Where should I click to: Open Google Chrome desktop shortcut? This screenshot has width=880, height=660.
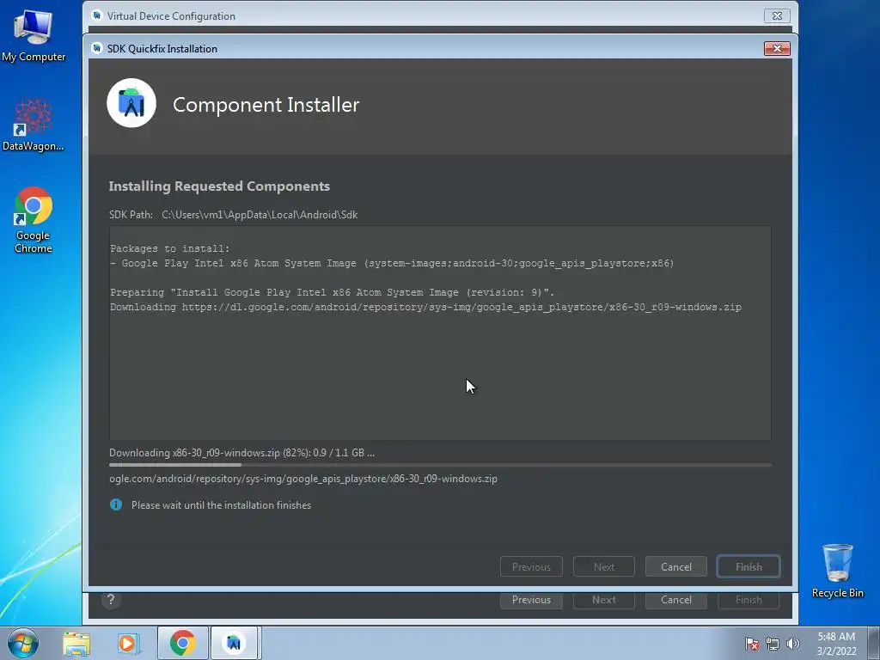[34, 220]
